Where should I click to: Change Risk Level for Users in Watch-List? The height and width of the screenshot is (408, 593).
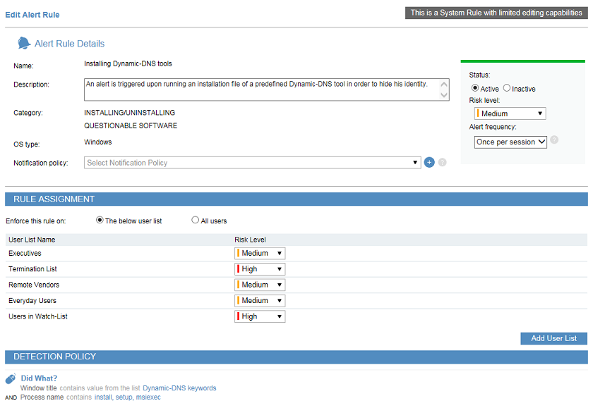(260, 316)
